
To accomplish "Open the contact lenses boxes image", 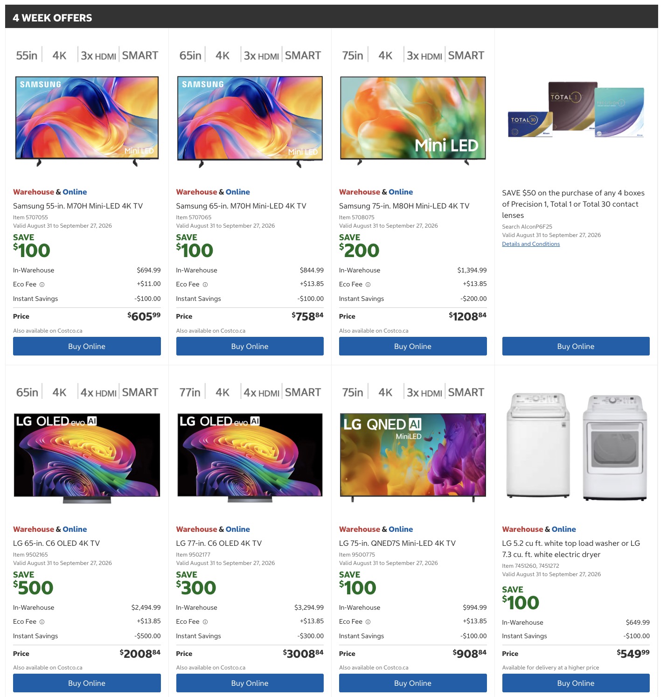I will click(x=576, y=110).
